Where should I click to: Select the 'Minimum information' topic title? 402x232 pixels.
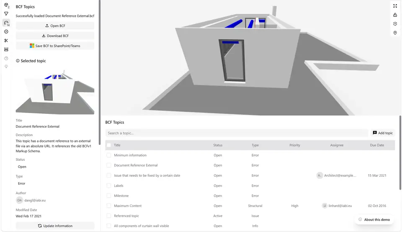[130, 155]
